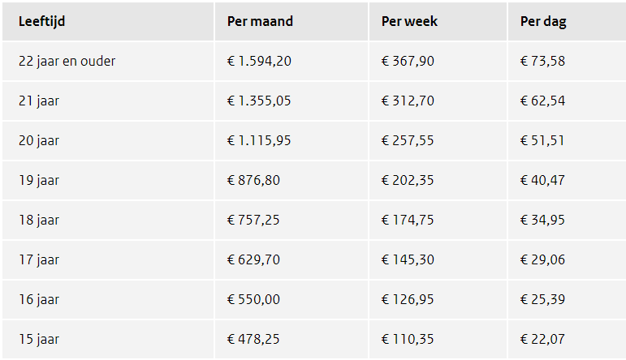This screenshot has width=626, height=360.
Task: Select the '19 jaar' row label
Action: click(39, 181)
